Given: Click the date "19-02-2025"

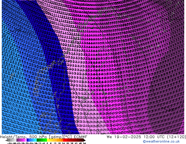Looking at the screenshot, I should click(128, 137).
